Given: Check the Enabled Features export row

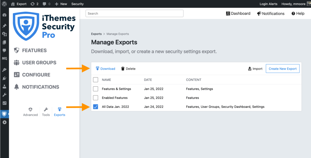Looking at the screenshot, I should pos(96,98).
